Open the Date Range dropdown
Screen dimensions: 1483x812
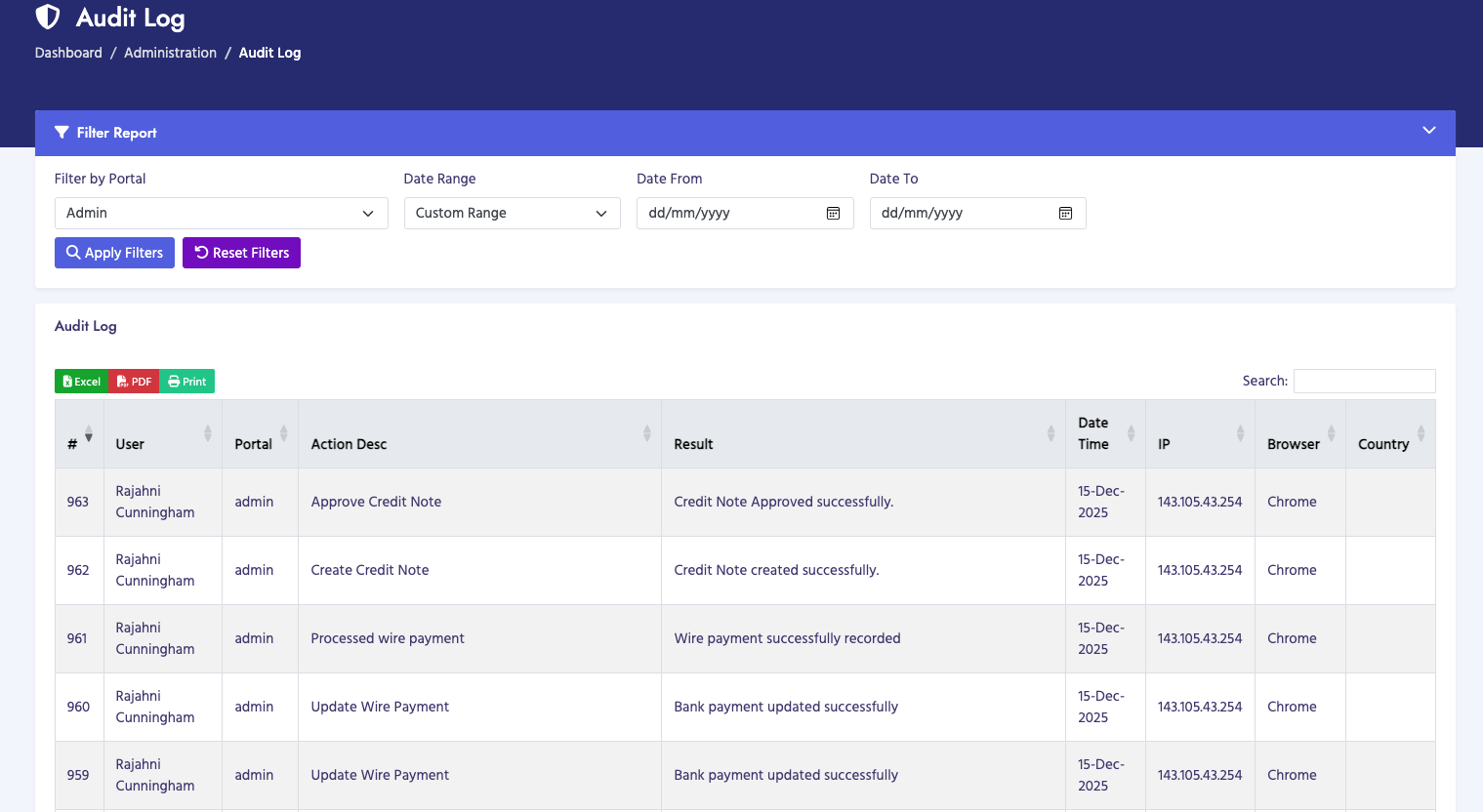[x=512, y=213]
